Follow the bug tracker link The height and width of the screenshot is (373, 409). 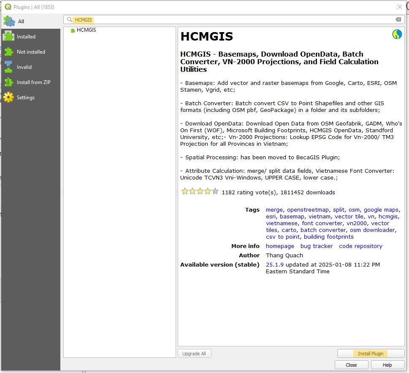316,246
